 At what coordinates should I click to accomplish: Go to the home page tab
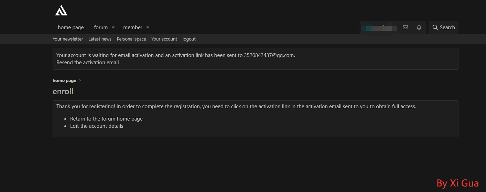coord(71,27)
